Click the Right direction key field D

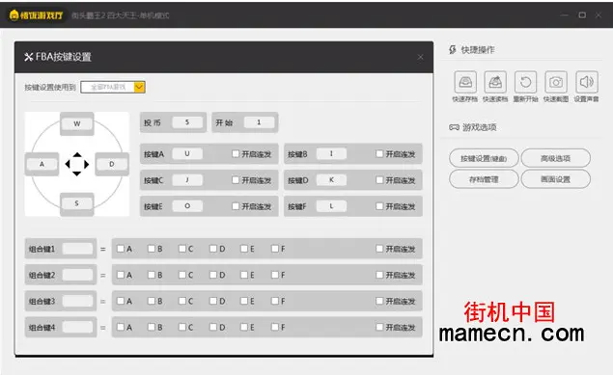111,164
